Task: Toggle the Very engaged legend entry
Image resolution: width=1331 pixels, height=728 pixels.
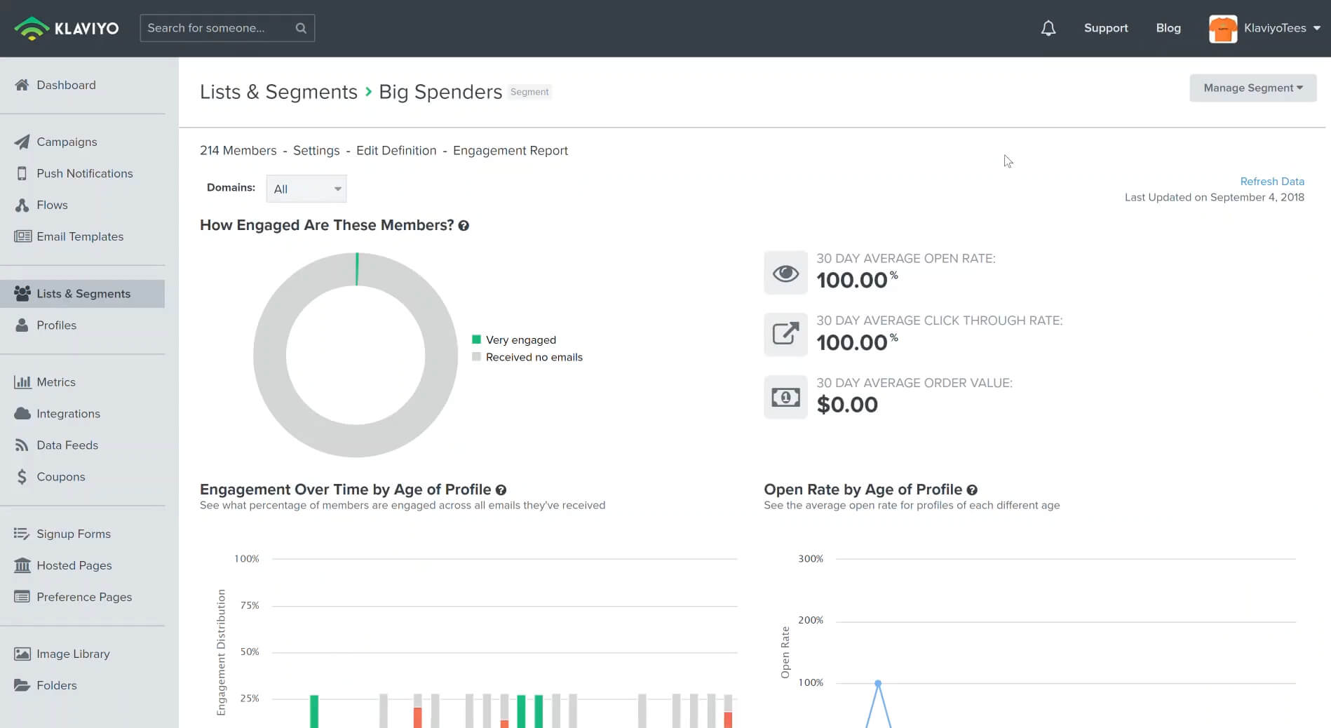Action: [x=520, y=340]
